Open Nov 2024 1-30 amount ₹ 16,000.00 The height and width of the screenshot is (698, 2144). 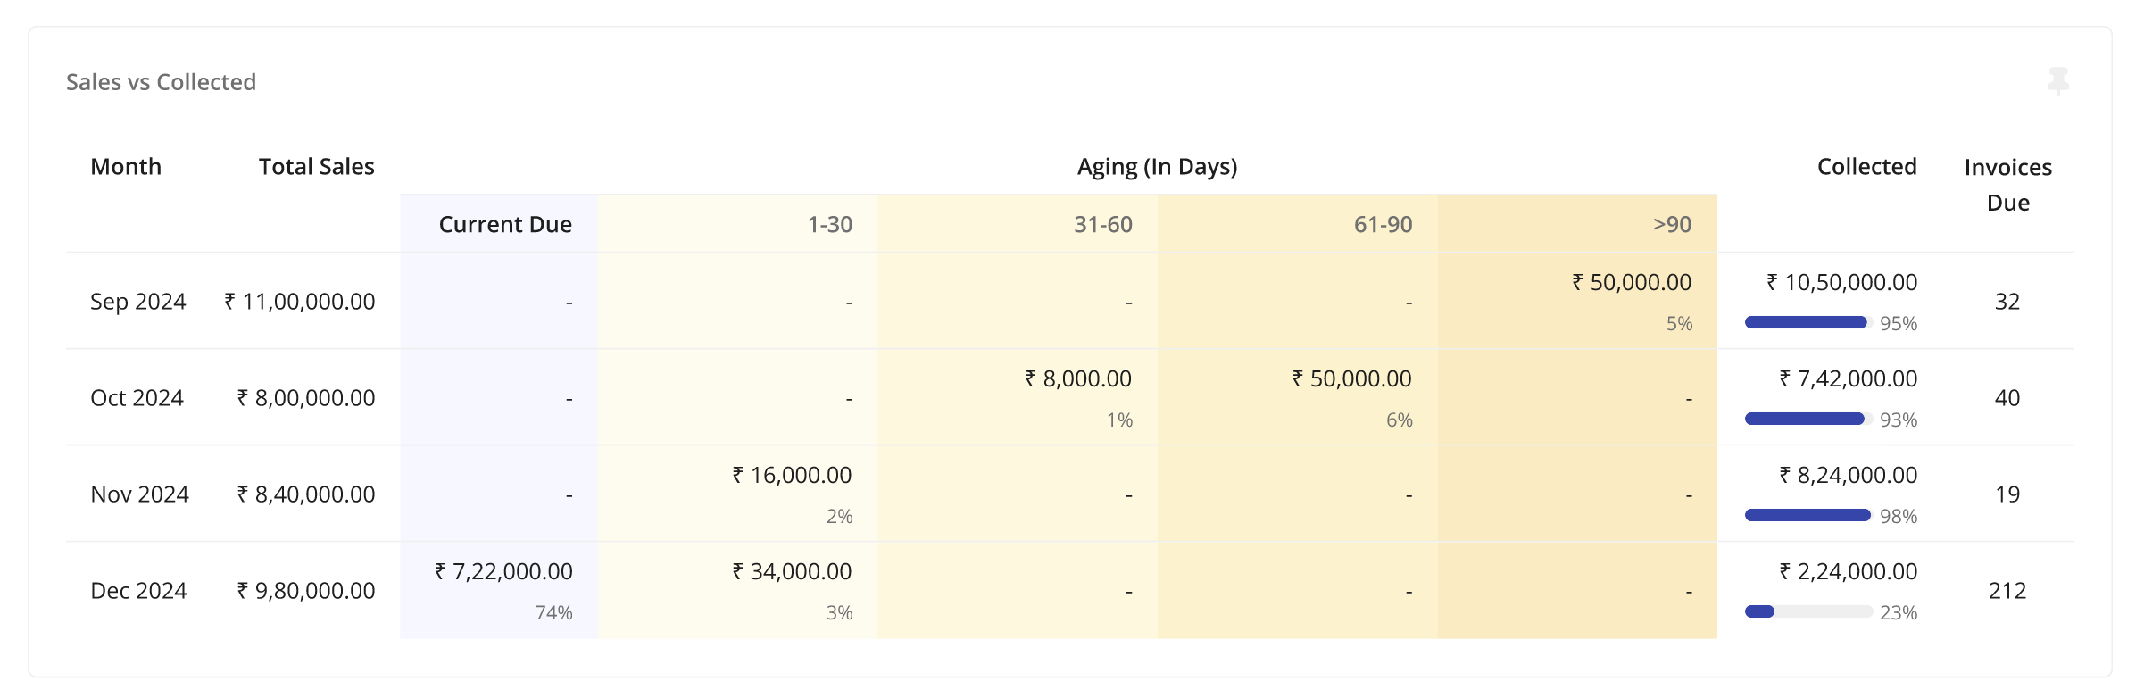pyautogui.click(x=793, y=475)
